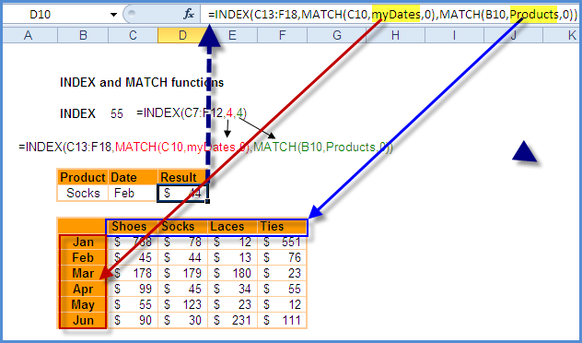Click the 'INDEX and MATCH functions' title

click(x=142, y=82)
